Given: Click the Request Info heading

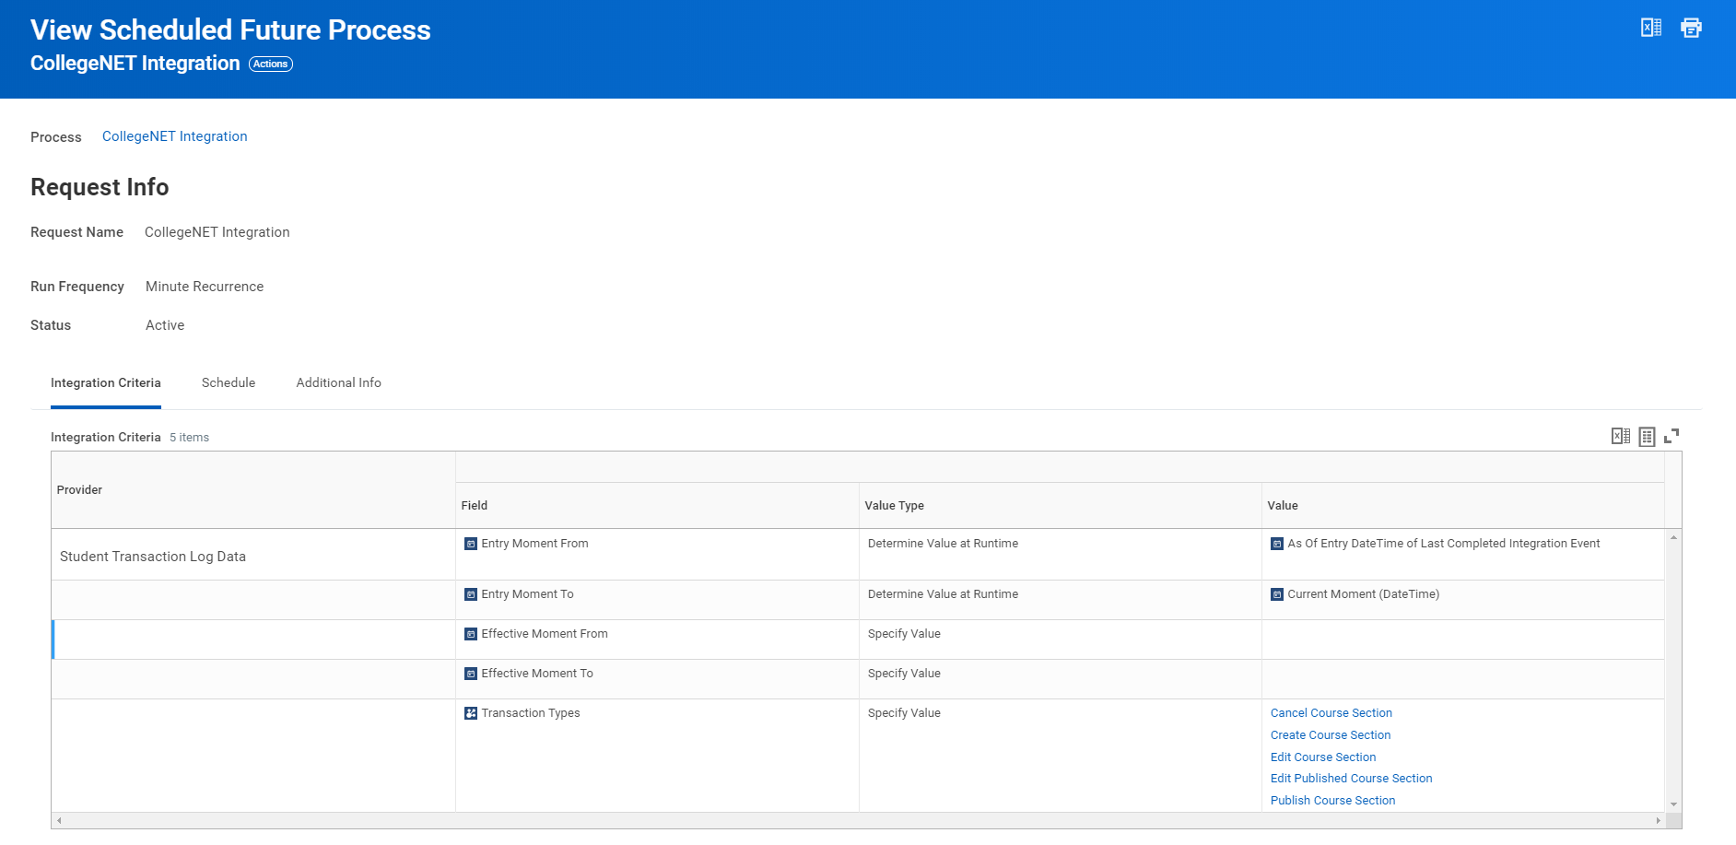Looking at the screenshot, I should pyautogui.click(x=100, y=187).
